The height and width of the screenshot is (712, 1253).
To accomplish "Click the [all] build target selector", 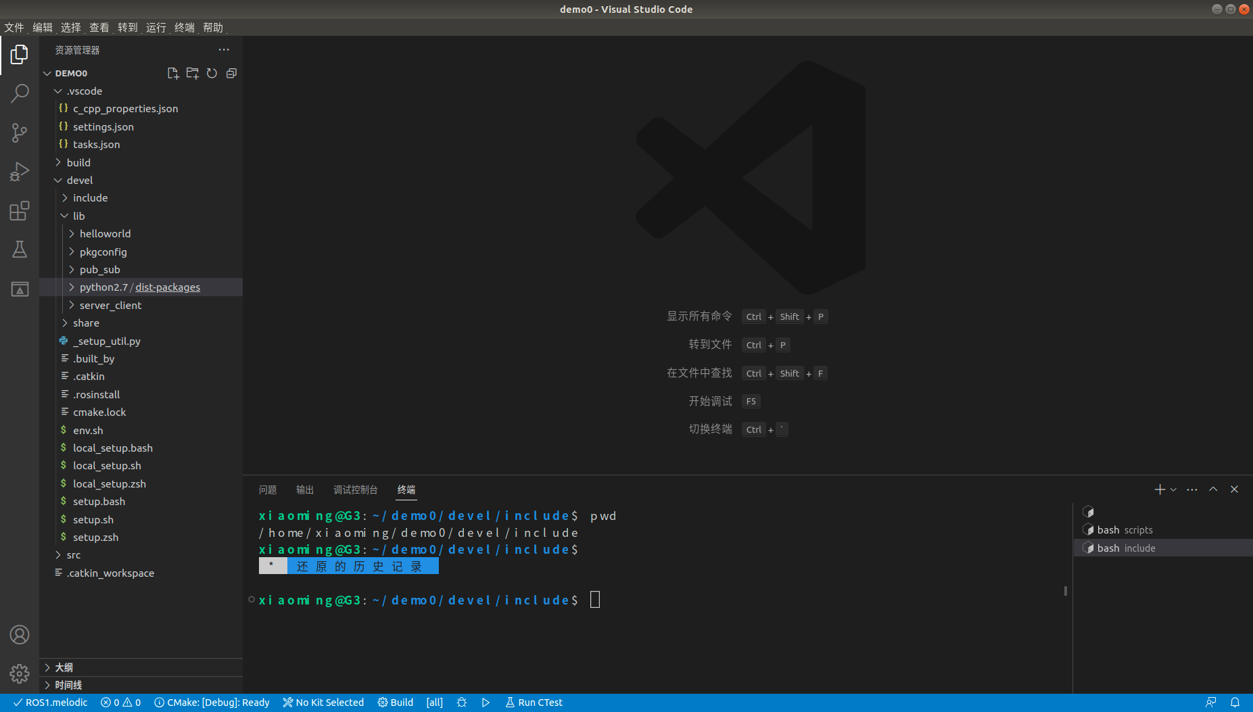I will tap(435, 703).
